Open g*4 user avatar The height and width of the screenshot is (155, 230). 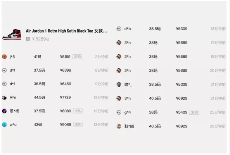tap(119, 112)
